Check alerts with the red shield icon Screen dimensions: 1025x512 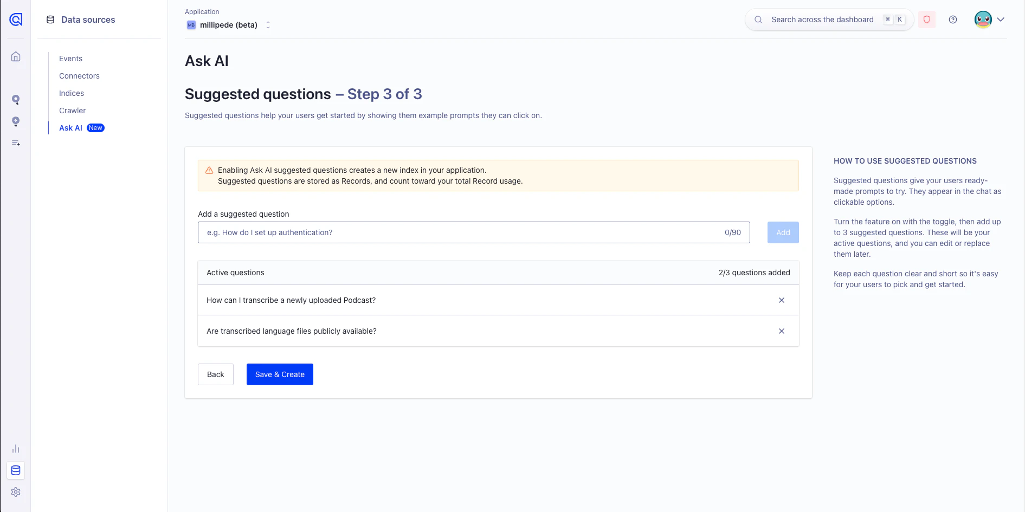[x=926, y=20]
